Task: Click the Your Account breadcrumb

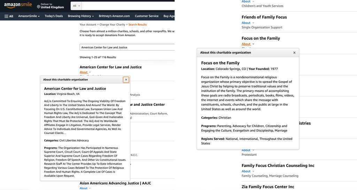Action: point(88,25)
